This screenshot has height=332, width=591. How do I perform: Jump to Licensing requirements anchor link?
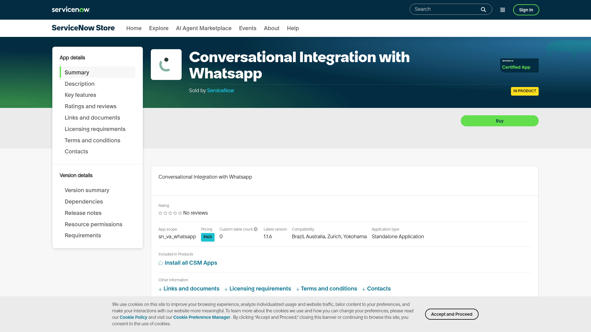[x=260, y=289]
